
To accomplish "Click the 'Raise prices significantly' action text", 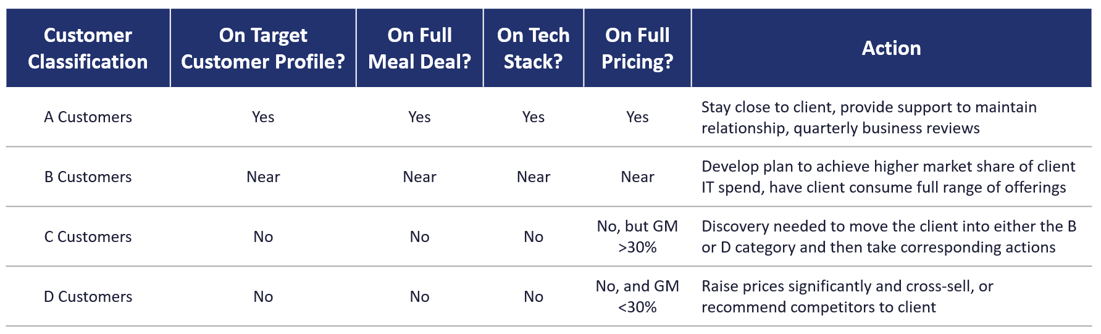I will click(x=847, y=297).
